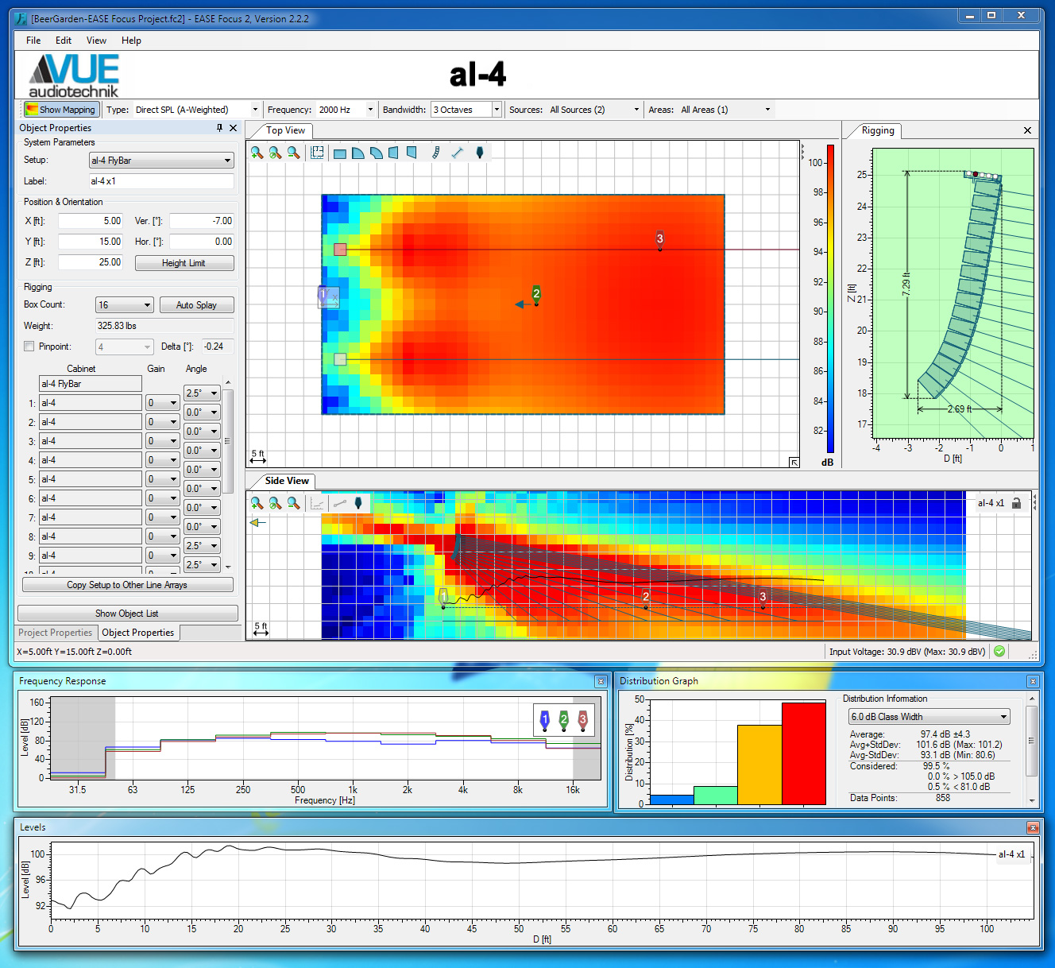Open the Gain dropdown for cabinet 5
This screenshot has width=1055, height=968.
(x=162, y=479)
